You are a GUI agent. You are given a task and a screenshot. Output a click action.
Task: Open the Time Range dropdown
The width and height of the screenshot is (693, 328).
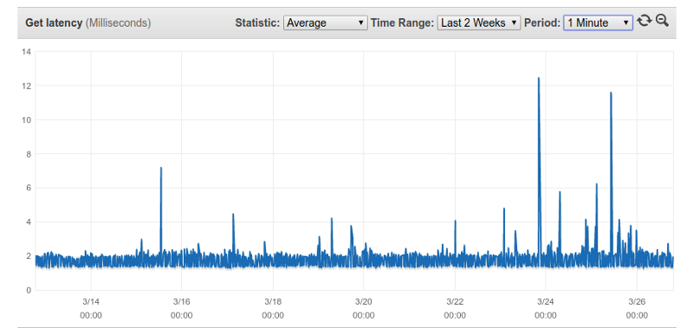click(x=479, y=23)
